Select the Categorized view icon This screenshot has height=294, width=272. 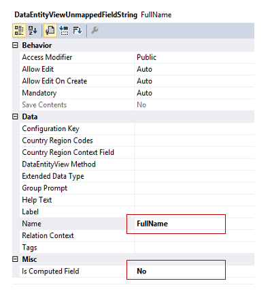point(19,30)
